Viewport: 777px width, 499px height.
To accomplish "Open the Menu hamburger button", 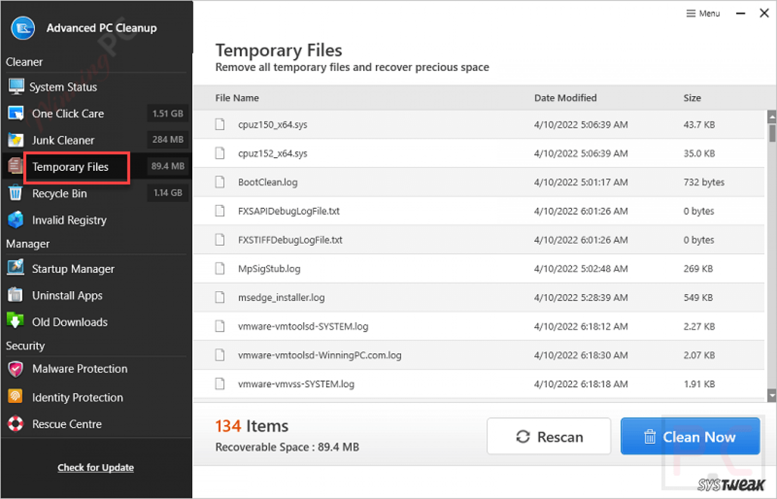I will 703,14.
